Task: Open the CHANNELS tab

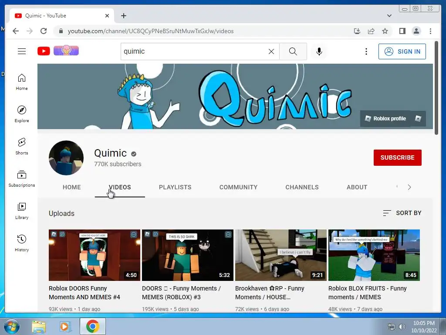Action: pyautogui.click(x=302, y=187)
